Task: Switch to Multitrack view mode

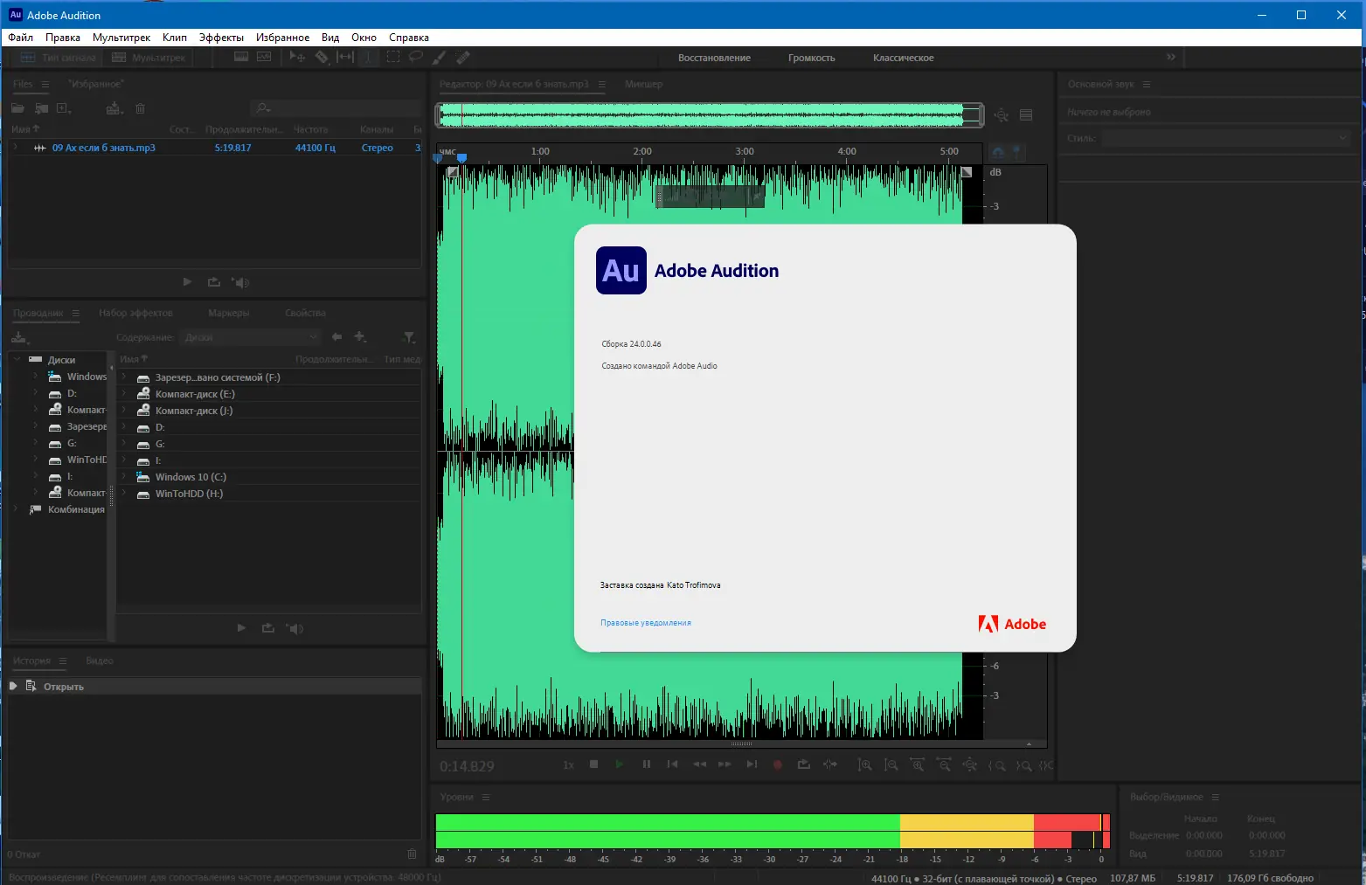Action: point(149,58)
